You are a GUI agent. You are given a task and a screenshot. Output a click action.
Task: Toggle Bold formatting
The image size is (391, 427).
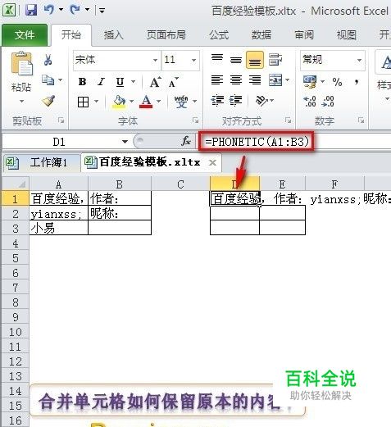coord(82,82)
